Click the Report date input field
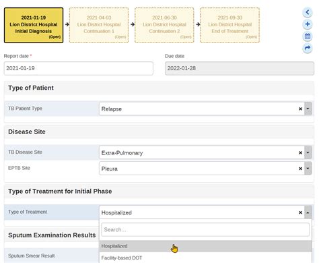This screenshot has height=263, width=319. (x=79, y=68)
